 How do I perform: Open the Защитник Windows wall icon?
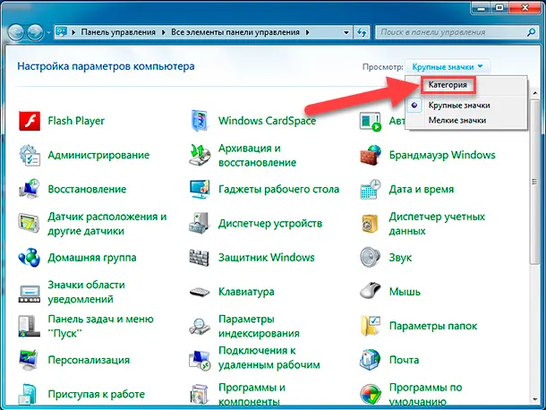pos(200,258)
